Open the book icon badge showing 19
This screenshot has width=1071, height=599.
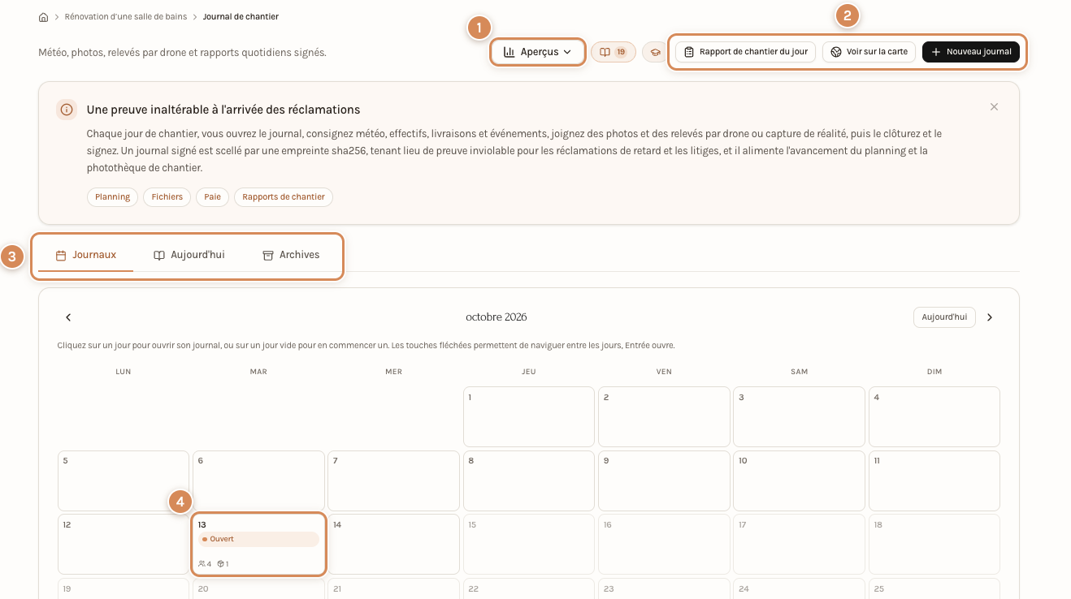point(613,52)
